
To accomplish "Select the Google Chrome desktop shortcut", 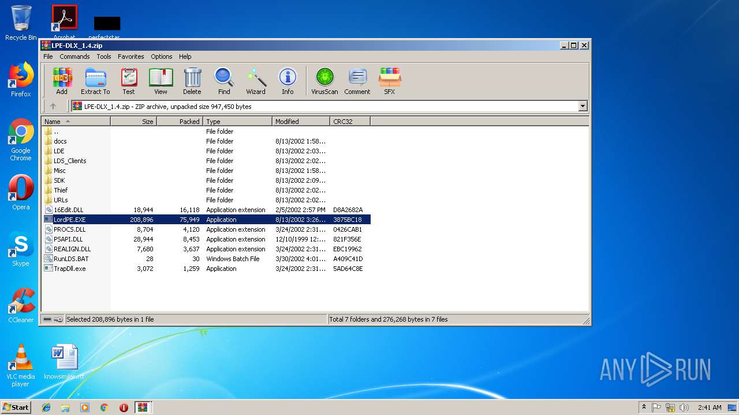I will point(21,139).
